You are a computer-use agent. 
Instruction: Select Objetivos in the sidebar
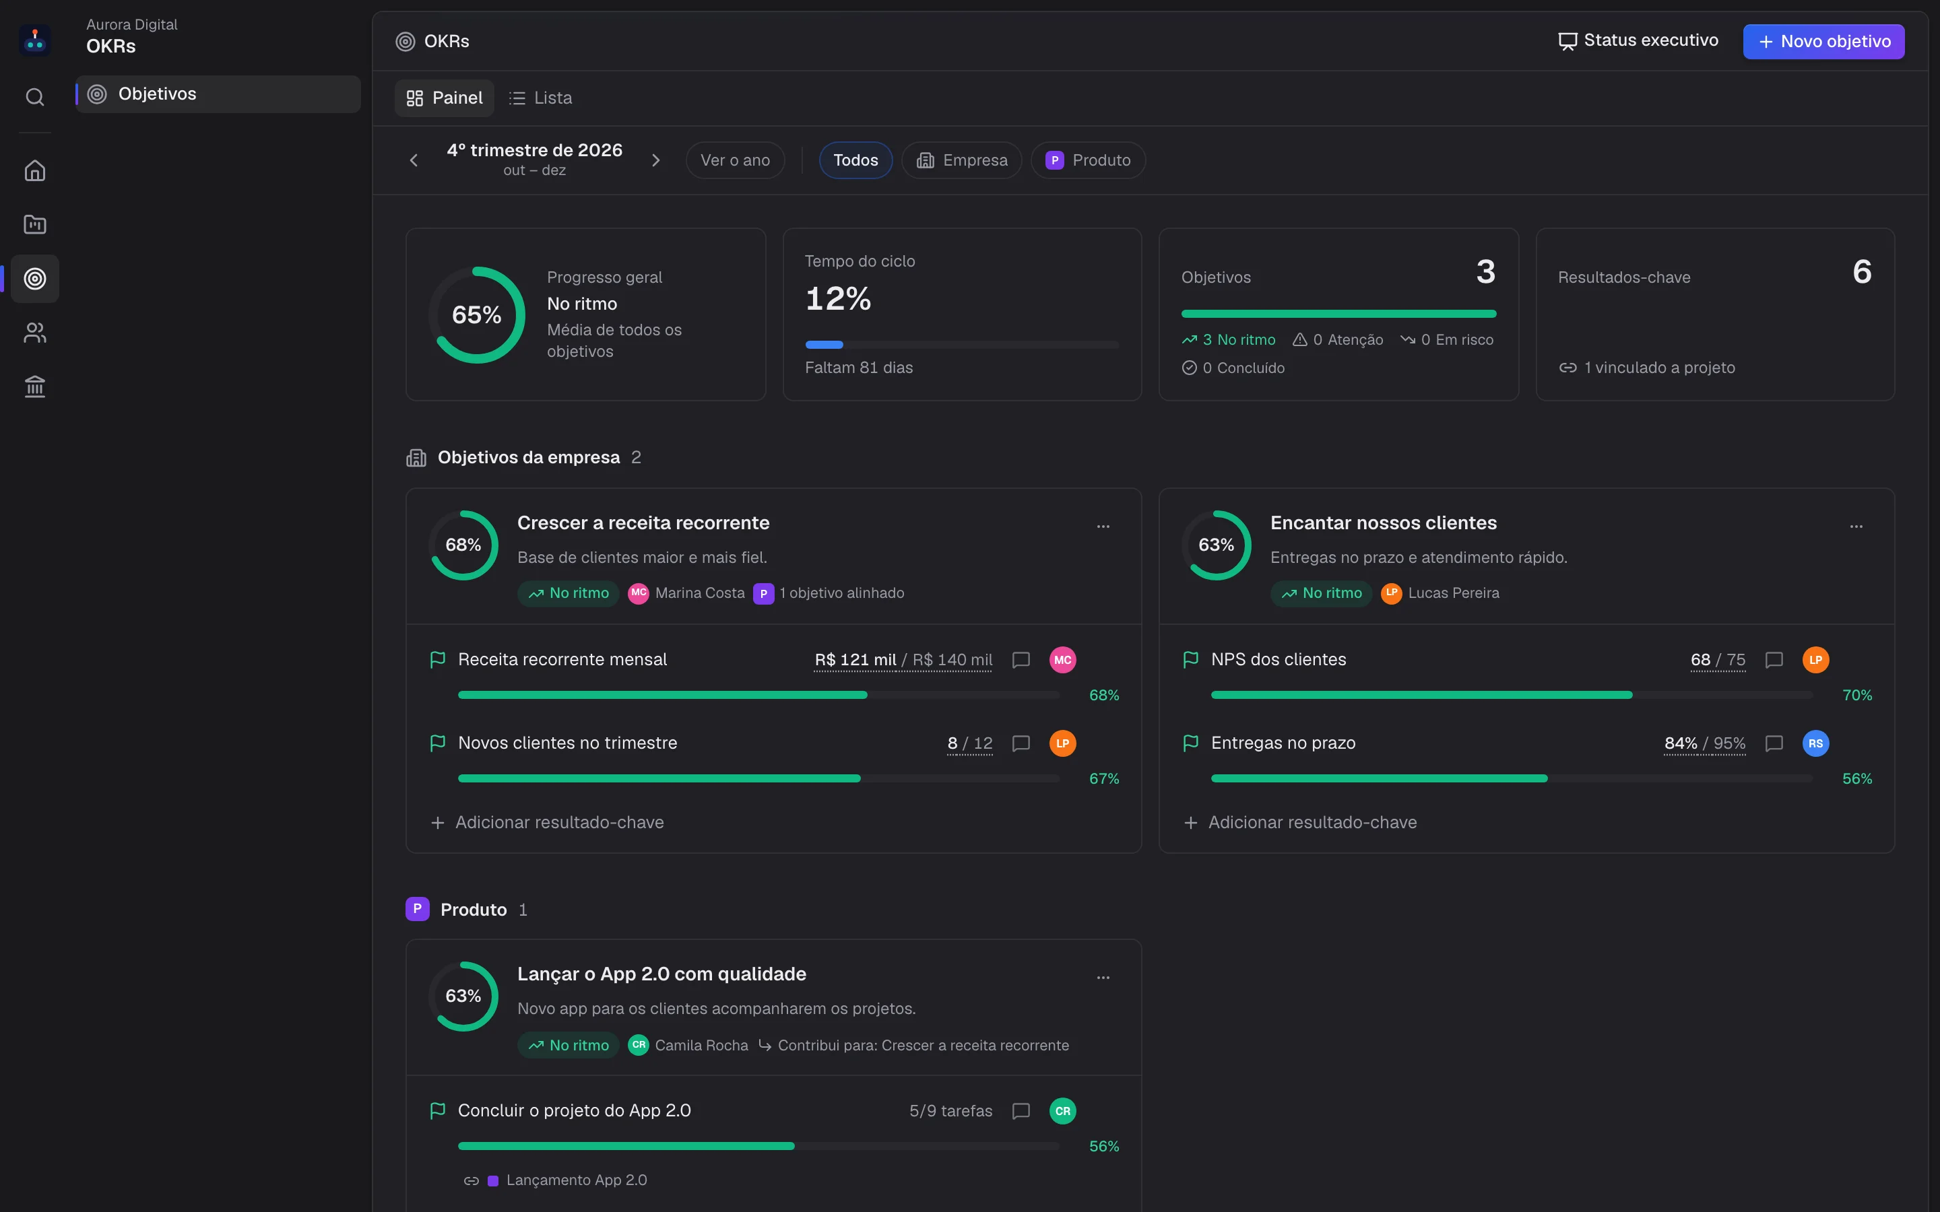[218, 94]
